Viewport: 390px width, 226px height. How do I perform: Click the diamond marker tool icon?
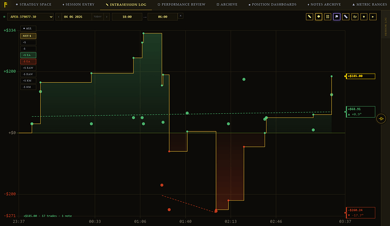pyautogui.click(x=319, y=16)
